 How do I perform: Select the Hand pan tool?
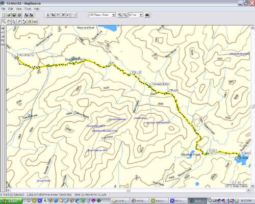(9, 22)
